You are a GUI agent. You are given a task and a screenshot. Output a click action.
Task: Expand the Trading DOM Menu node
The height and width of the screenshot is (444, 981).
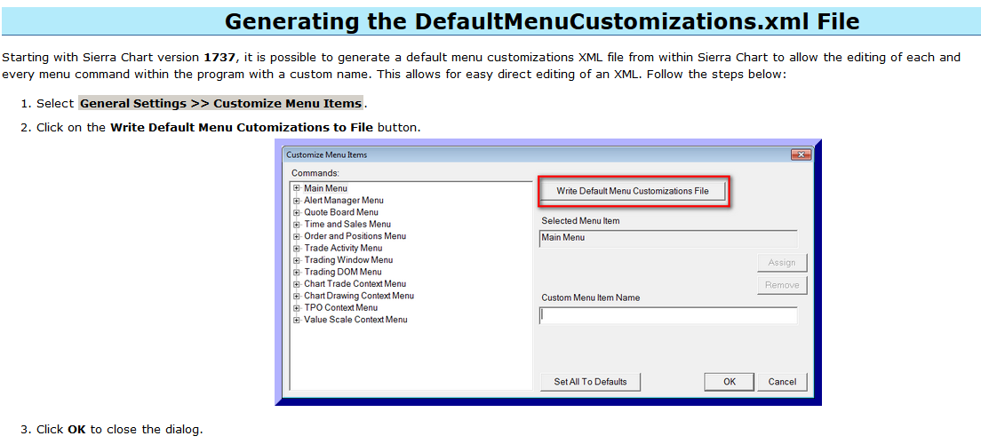pyautogui.click(x=297, y=272)
